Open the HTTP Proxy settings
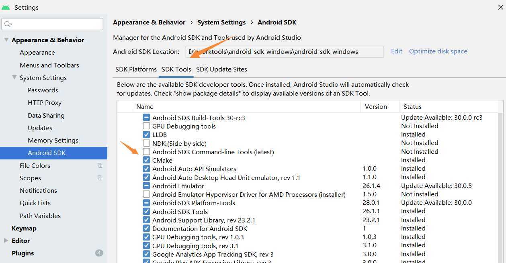 pos(45,103)
